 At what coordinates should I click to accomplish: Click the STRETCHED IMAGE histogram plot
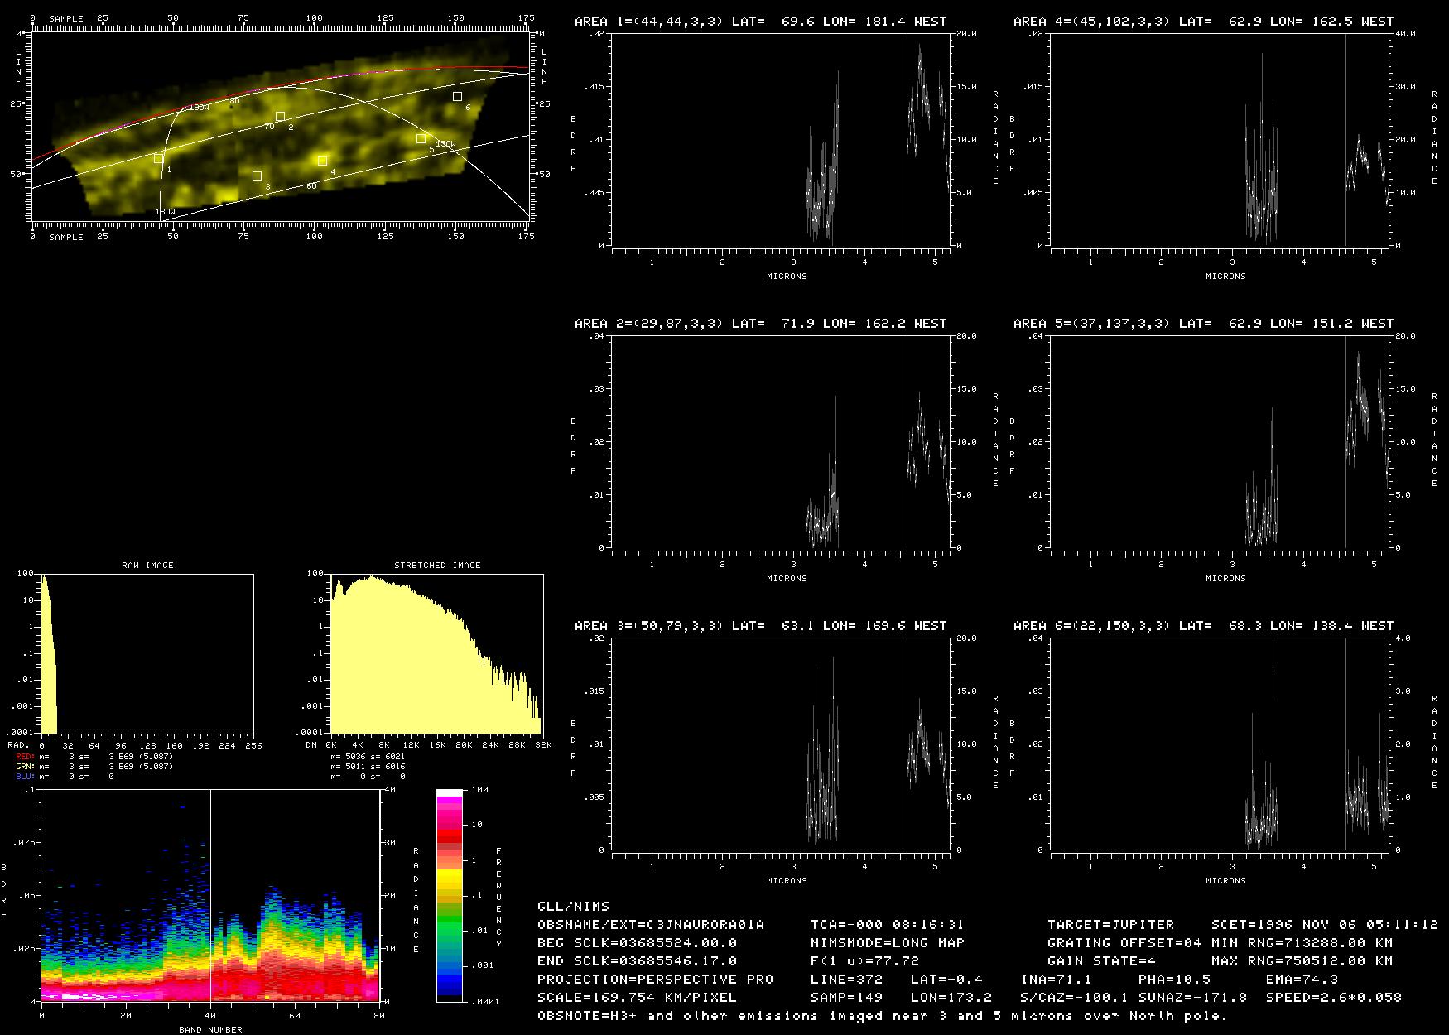(437, 653)
